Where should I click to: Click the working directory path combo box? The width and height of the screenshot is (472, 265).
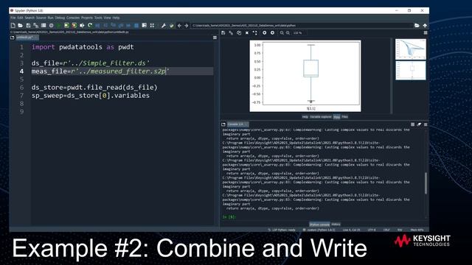(302, 26)
